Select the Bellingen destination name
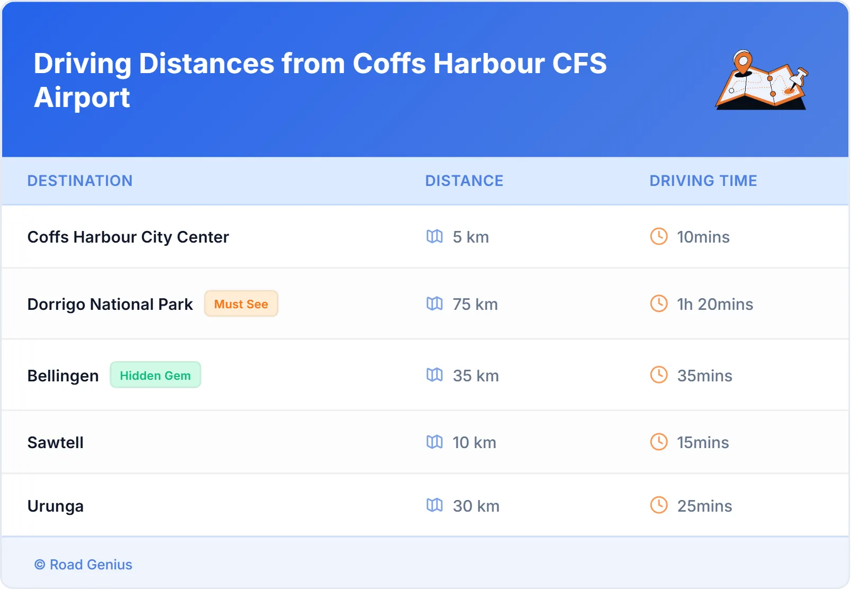The width and height of the screenshot is (851, 589). point(63,376)
